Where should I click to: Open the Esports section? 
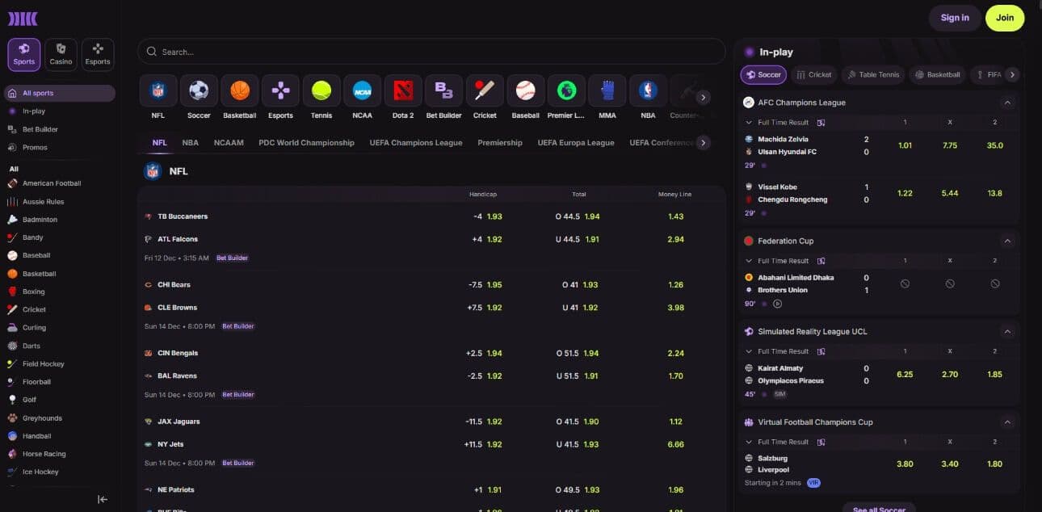(x=97, y=53)
